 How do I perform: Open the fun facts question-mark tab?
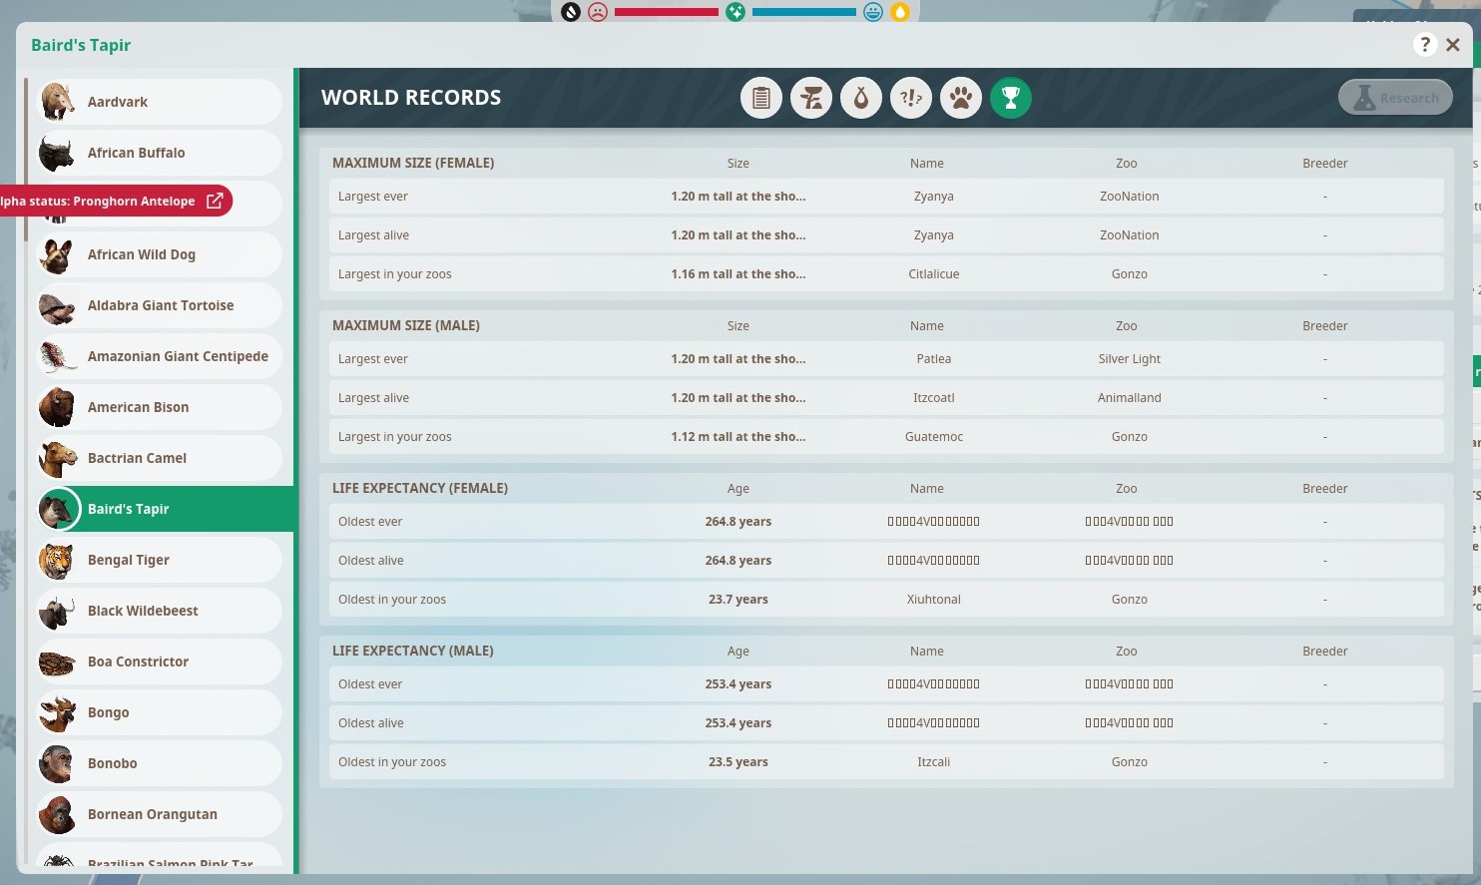point(911,98)
